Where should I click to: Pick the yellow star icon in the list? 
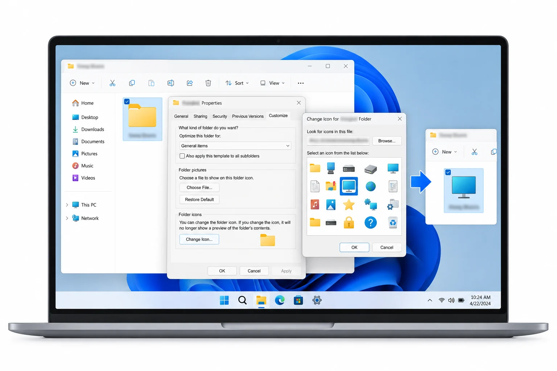(349, 205)
